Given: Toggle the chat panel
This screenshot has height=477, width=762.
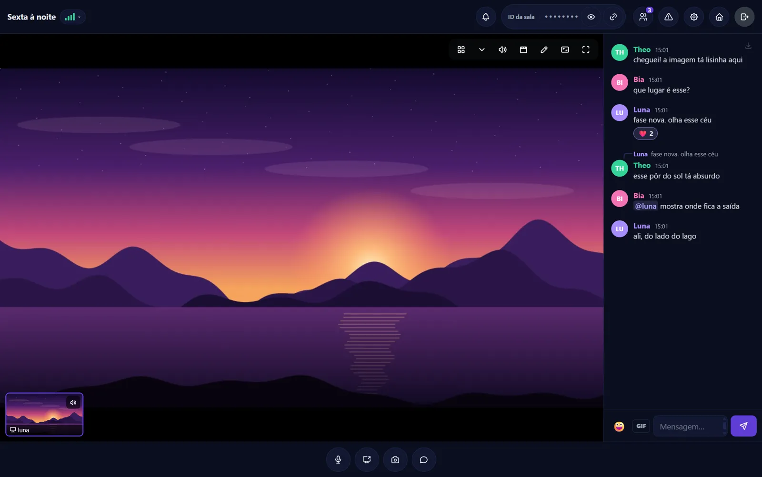Looking at the screenshot, I should [x=424, y=460].
